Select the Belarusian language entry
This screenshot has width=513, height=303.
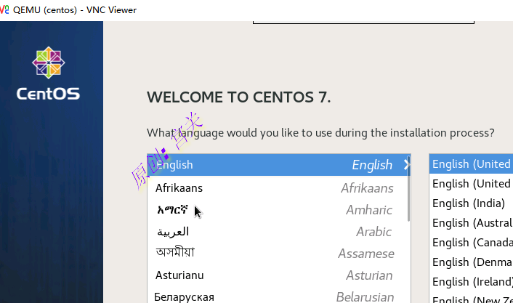pyautogui.click(x=276, y=296)
